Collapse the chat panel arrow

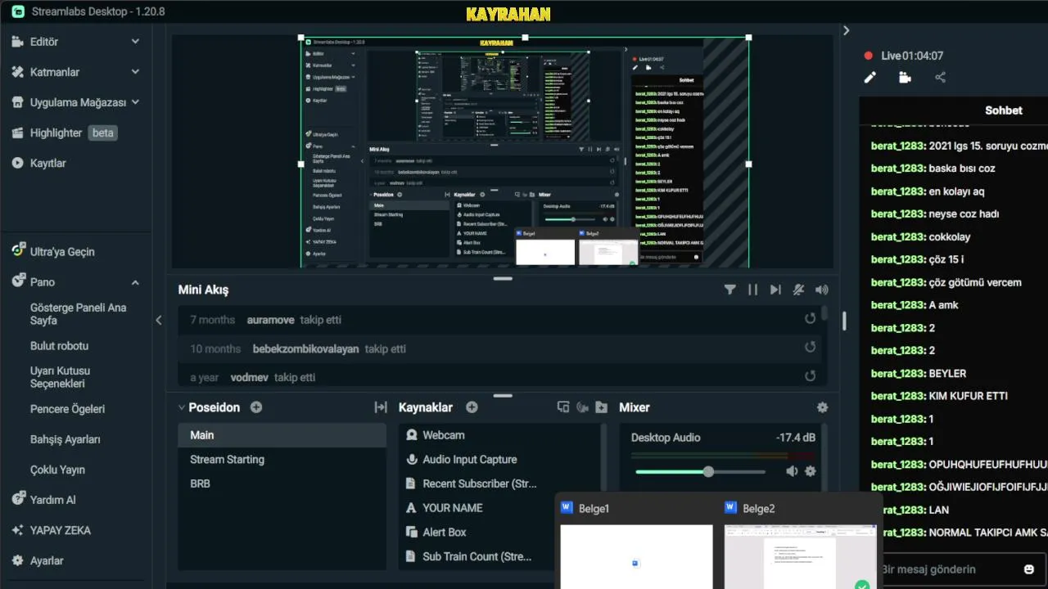point(847,30)
